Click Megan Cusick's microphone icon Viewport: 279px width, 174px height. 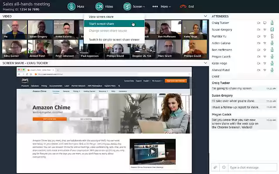[x=272, y=57]
